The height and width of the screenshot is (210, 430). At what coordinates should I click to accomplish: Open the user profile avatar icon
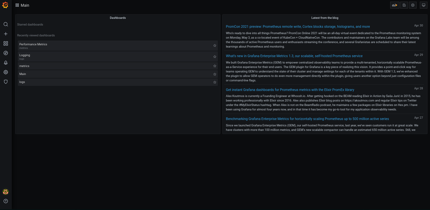(x=6, y=192)
